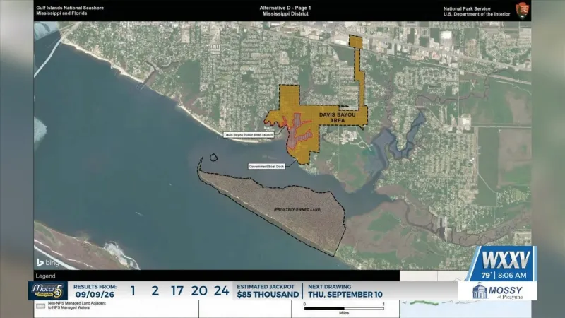565x318 pixels.
Task: Click the WXXV station logo
Action: (x=506, y=259)
